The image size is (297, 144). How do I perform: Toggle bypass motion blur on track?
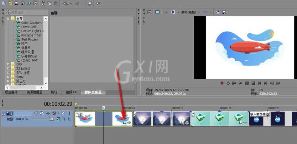click(36, 113)
